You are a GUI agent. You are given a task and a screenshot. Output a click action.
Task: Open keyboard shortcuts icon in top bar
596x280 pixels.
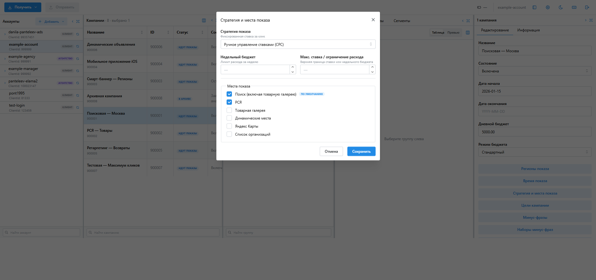[x=574, y=7]
